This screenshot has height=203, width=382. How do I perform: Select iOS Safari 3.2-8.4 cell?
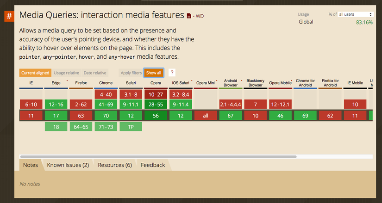pyautogui.click(x=181, y=94)
